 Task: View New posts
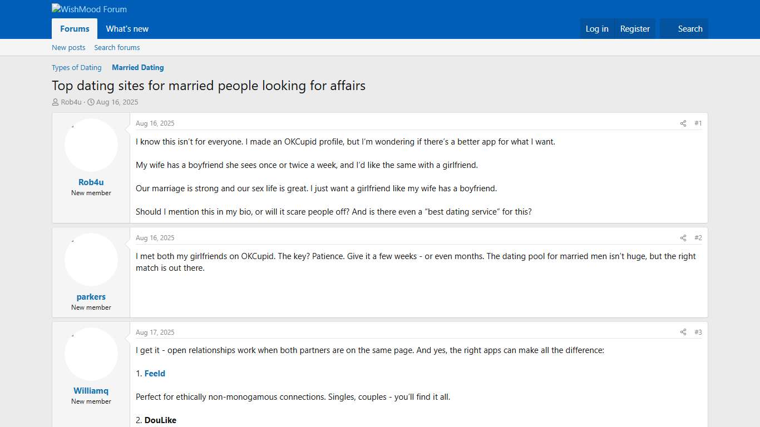(68, 48)
